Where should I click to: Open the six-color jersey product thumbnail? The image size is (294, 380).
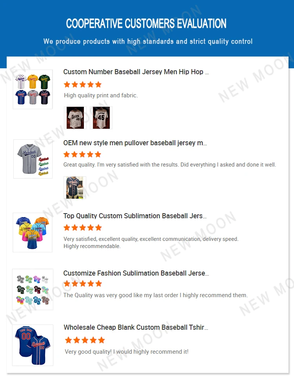33,89
